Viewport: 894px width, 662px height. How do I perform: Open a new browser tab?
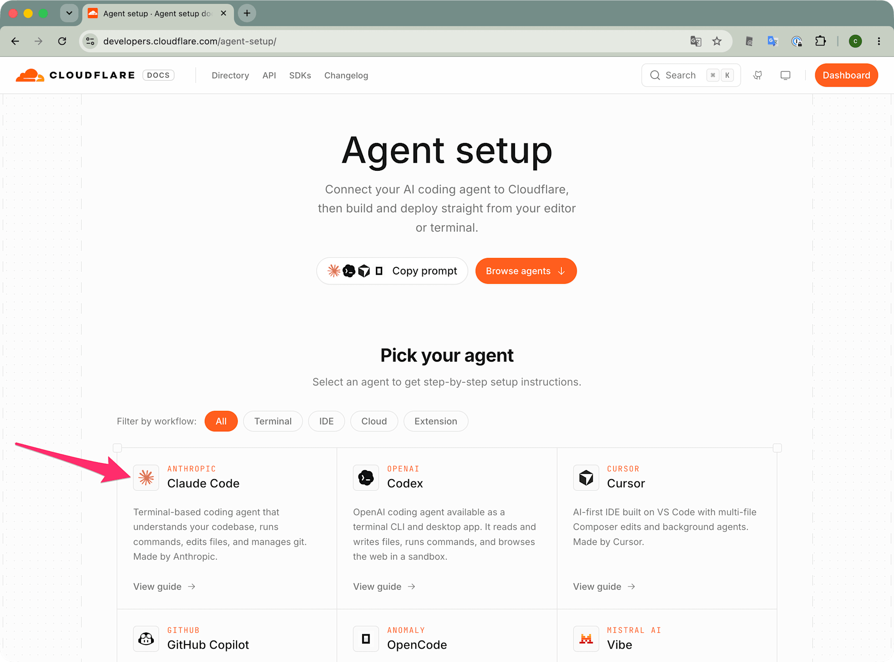247,13
